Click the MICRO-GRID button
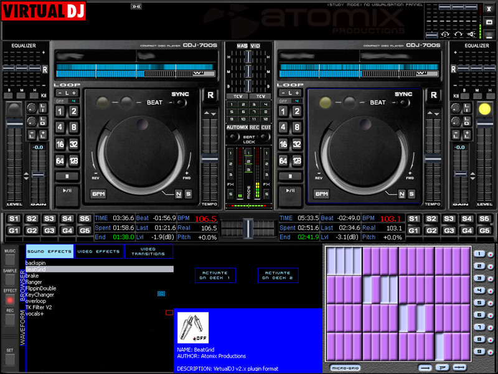 [x=345, y=368]
